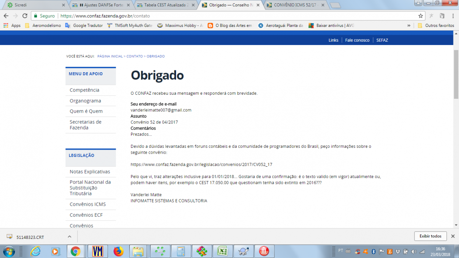
Task: Switch to the CONVÊNIO ICMS 52/17 tab
Action: [295, 5]
